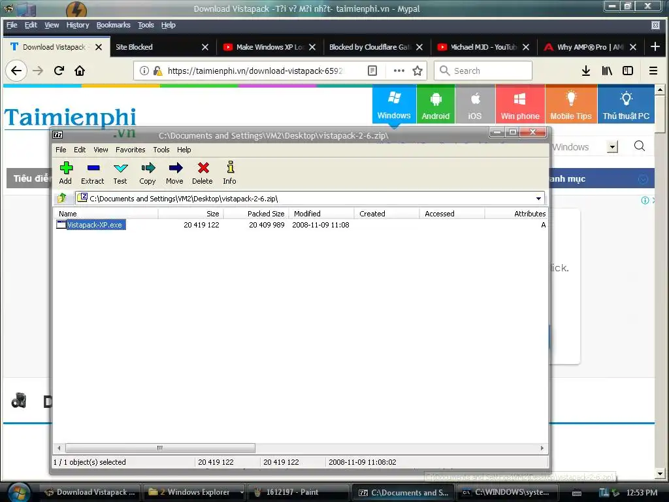Sort by Packed Size column

tap(256, 214)
